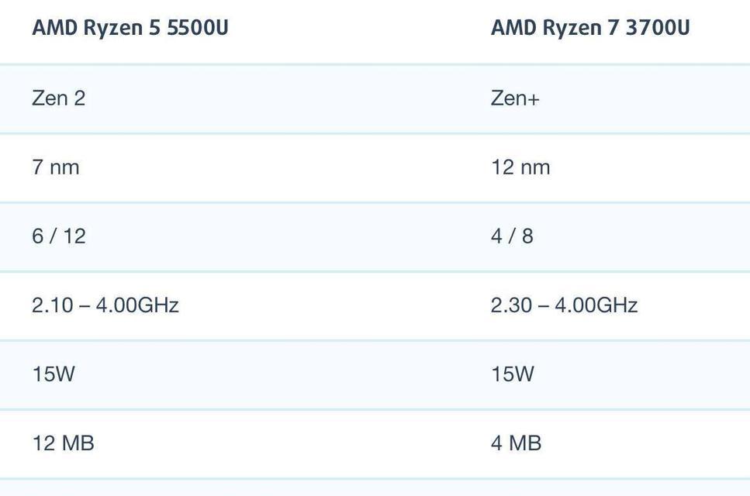Select the Zen+ architecture cell
This screenshot has width=750, height=496.
515,98
